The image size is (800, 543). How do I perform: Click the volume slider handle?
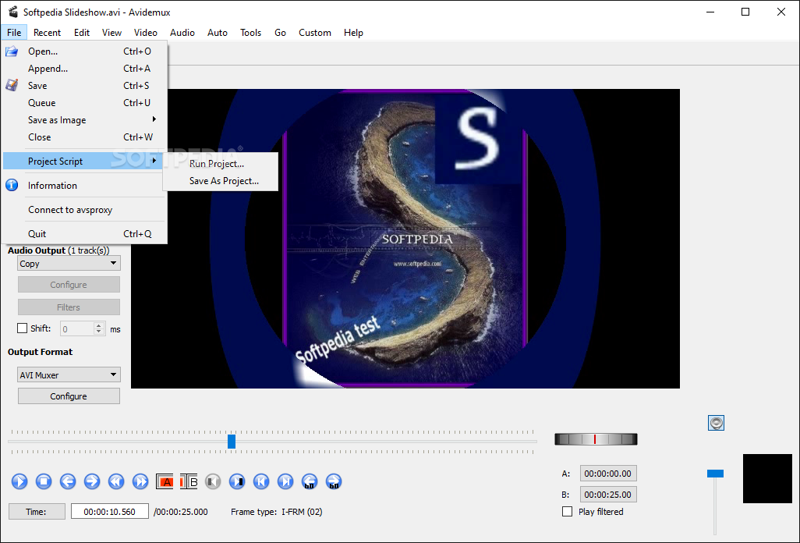[x=715, y=474]
